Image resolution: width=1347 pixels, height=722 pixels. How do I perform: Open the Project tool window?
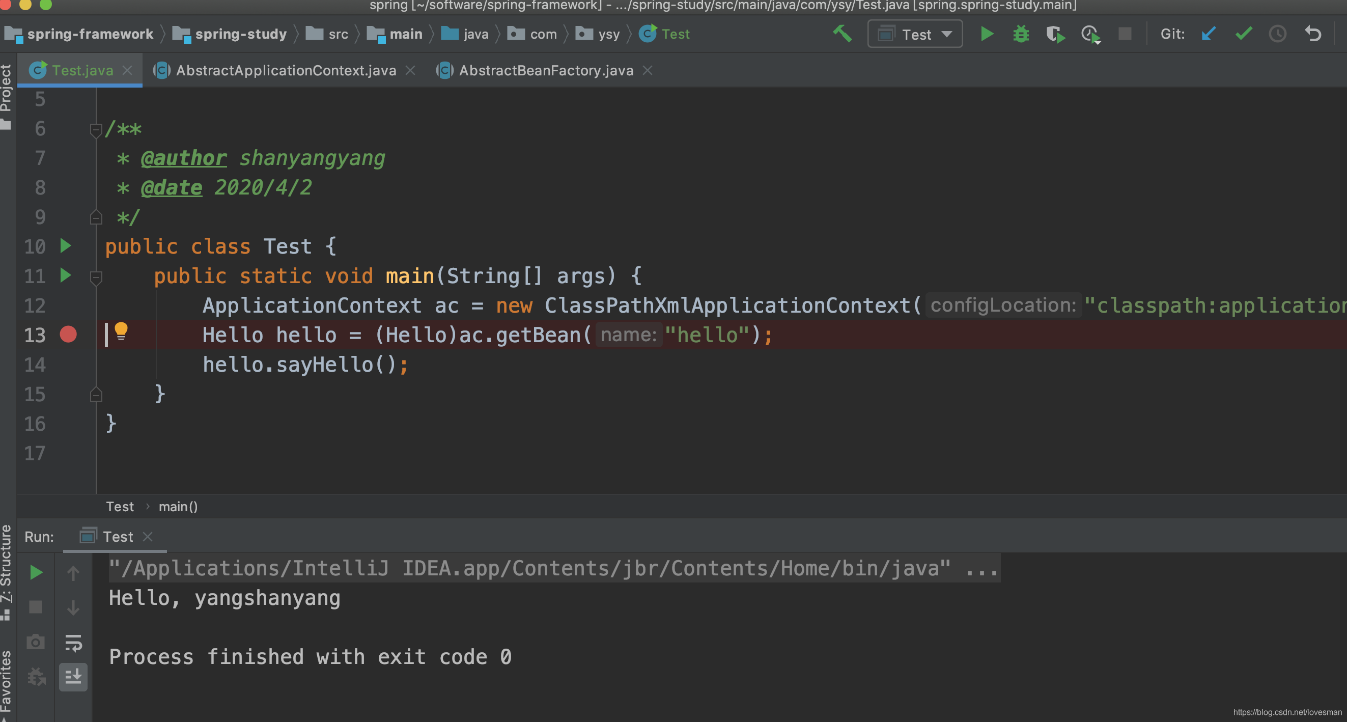(x=6, y=96)
